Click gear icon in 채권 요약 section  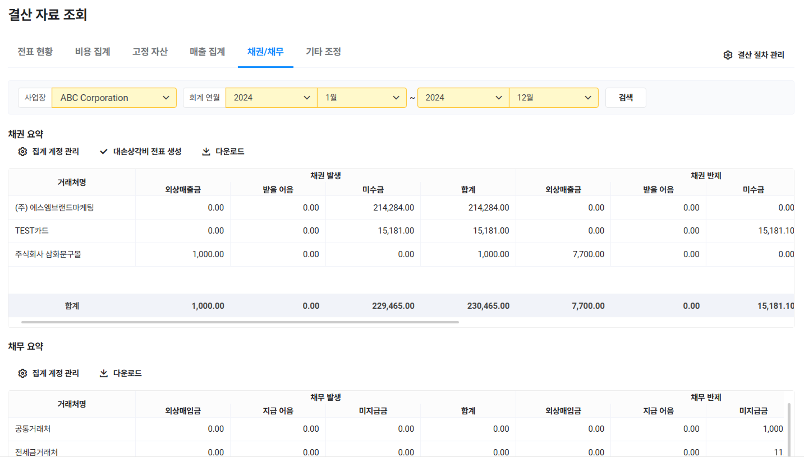coord(23,152)
